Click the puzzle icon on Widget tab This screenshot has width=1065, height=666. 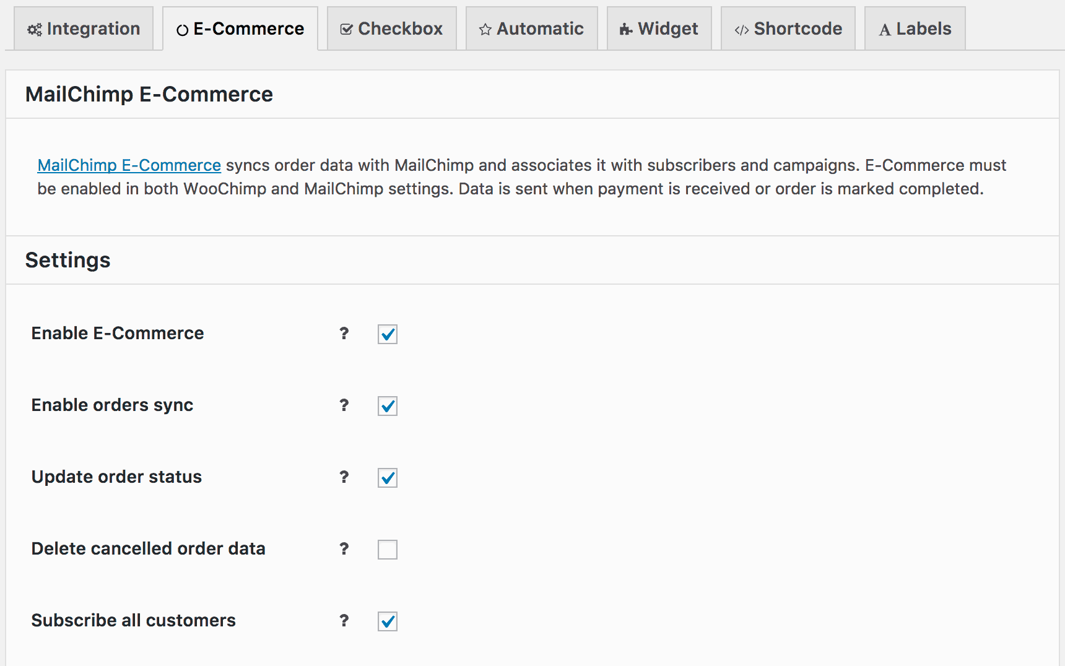coord(625,28)
